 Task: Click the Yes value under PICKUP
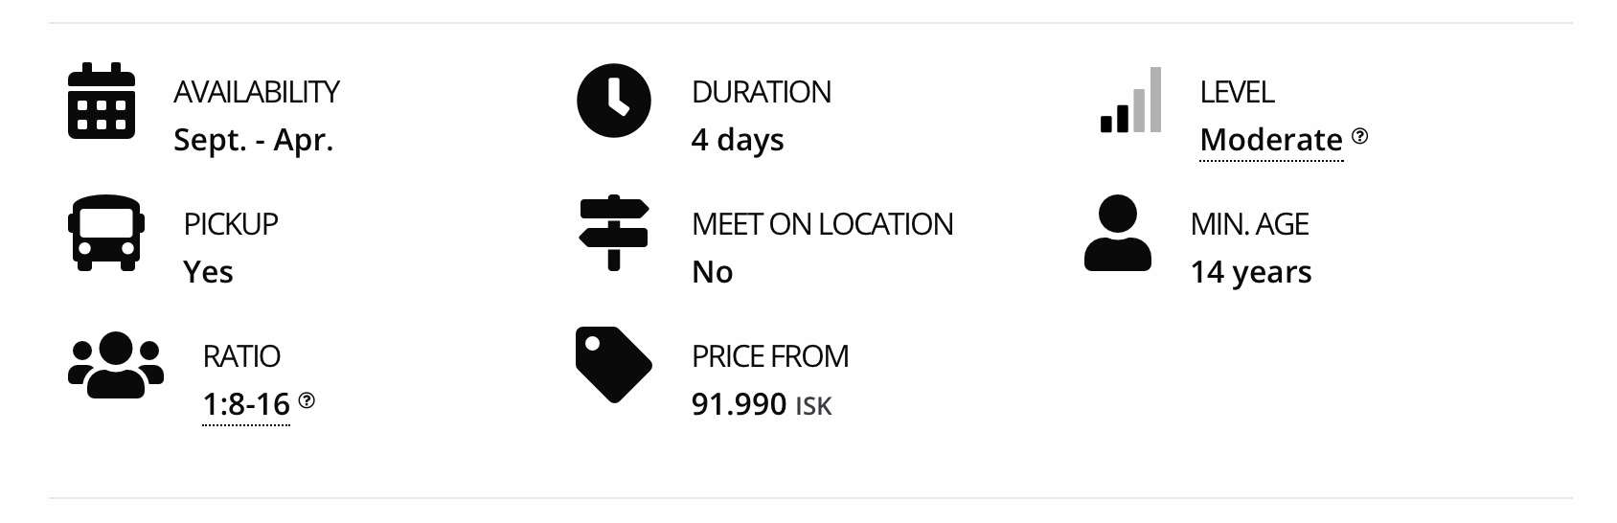tap(208, 272)
